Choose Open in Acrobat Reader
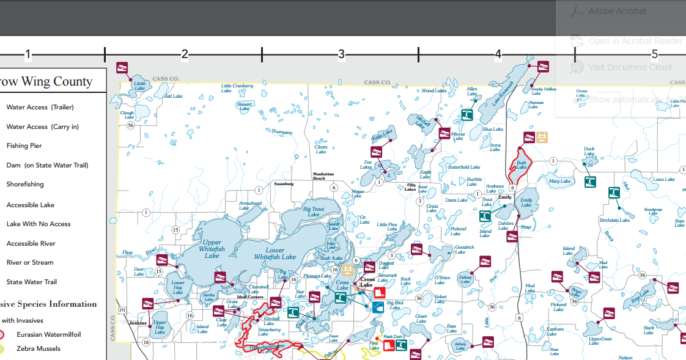This screenshot has width=686, height=360. click(627, 41)
